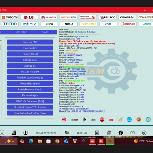Open Copilot from the taskbar
The height and width of the screenshot is (153, 153).
pyautogui.click(x=22, y=141)
